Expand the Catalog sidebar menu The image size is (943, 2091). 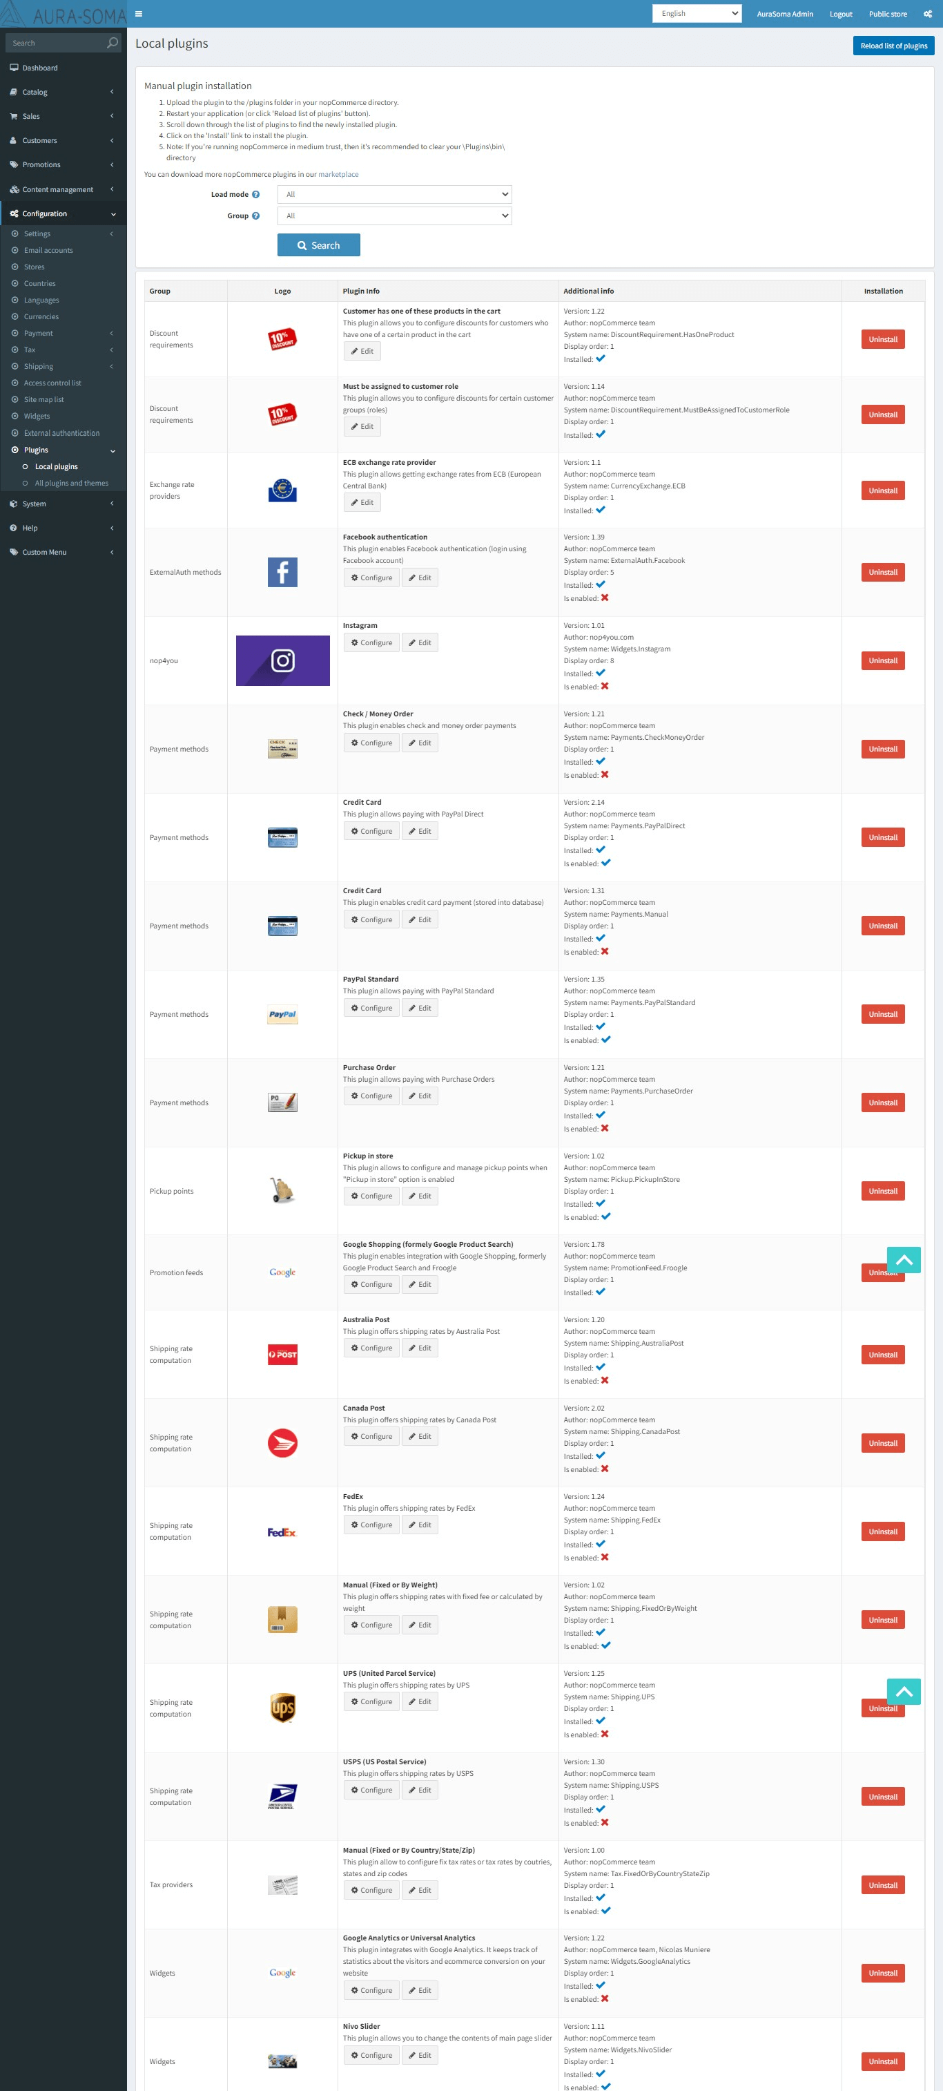tap(64, 93)
